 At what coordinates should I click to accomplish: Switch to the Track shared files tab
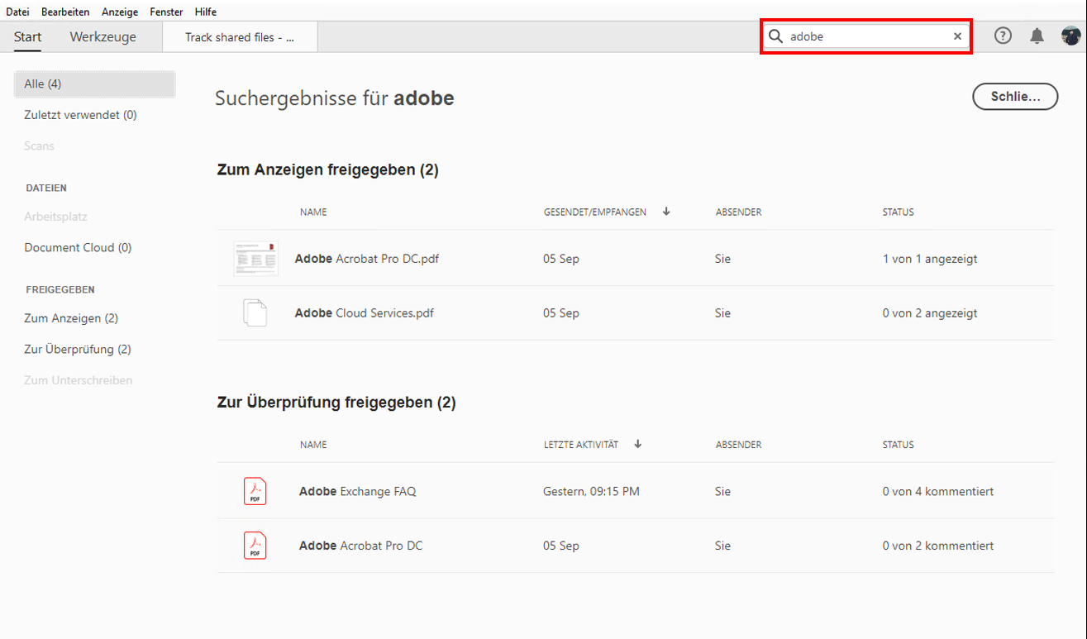(x=240, y=37)
